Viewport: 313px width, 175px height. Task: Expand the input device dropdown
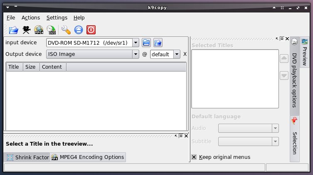[136, 43]
